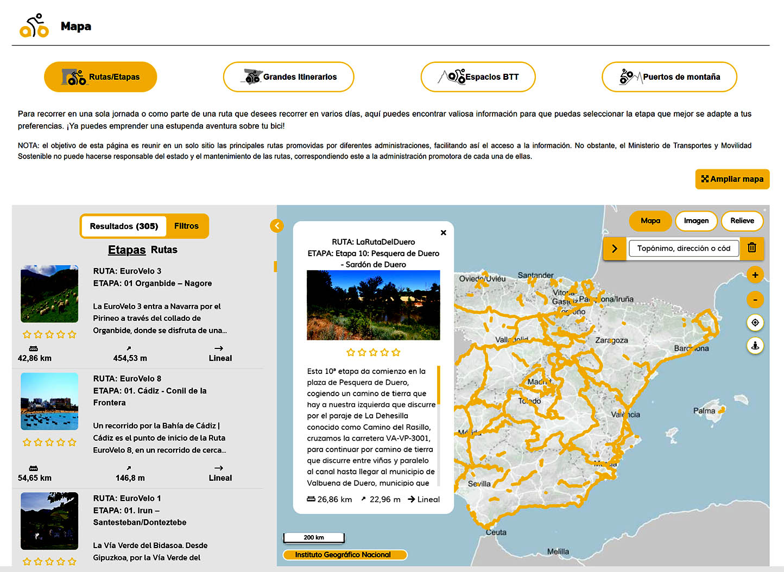Screen dimensions: 784x572
Task: Click the popup description scrollbar
Action: tap(438, 385)
